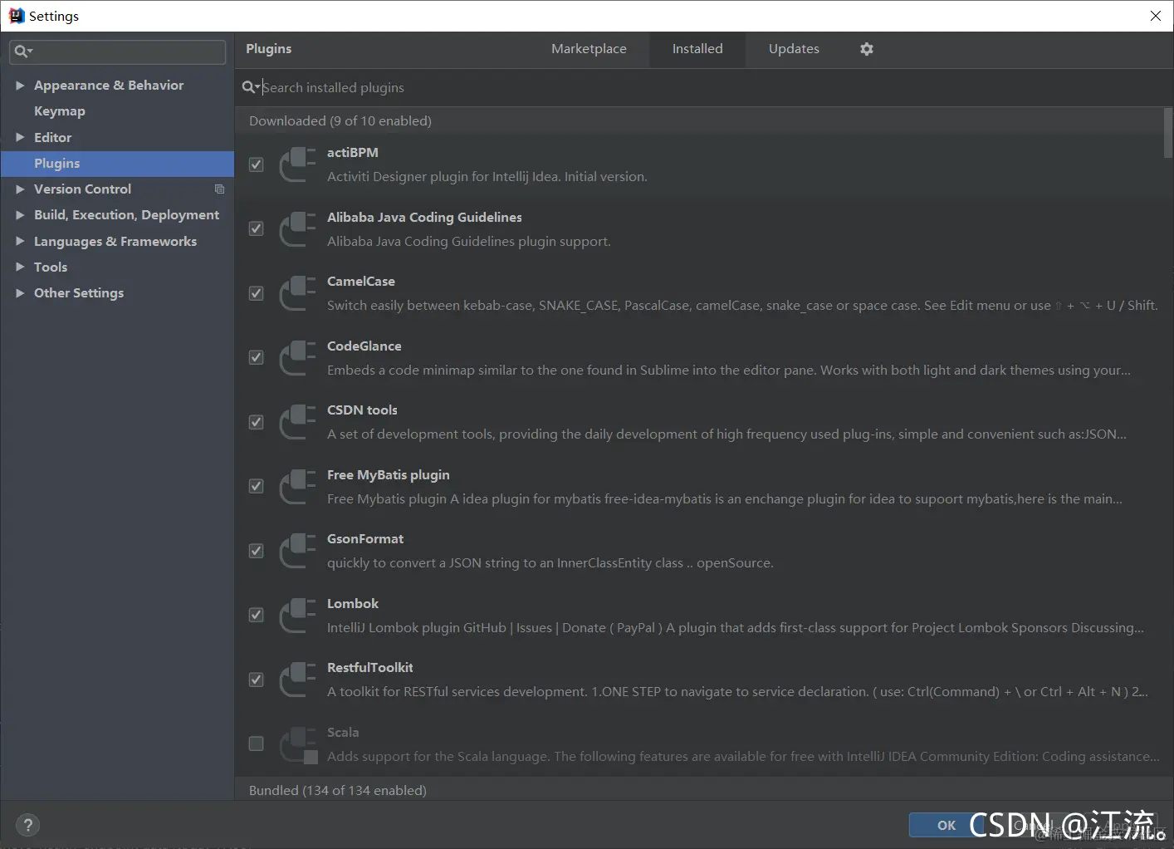Select the Tools settings label
The image size is (1174, 849).
click(51, 267)
